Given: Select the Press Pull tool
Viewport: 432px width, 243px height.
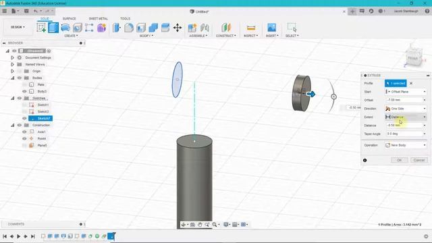Looking at the screenshot, I should (117, 28).
